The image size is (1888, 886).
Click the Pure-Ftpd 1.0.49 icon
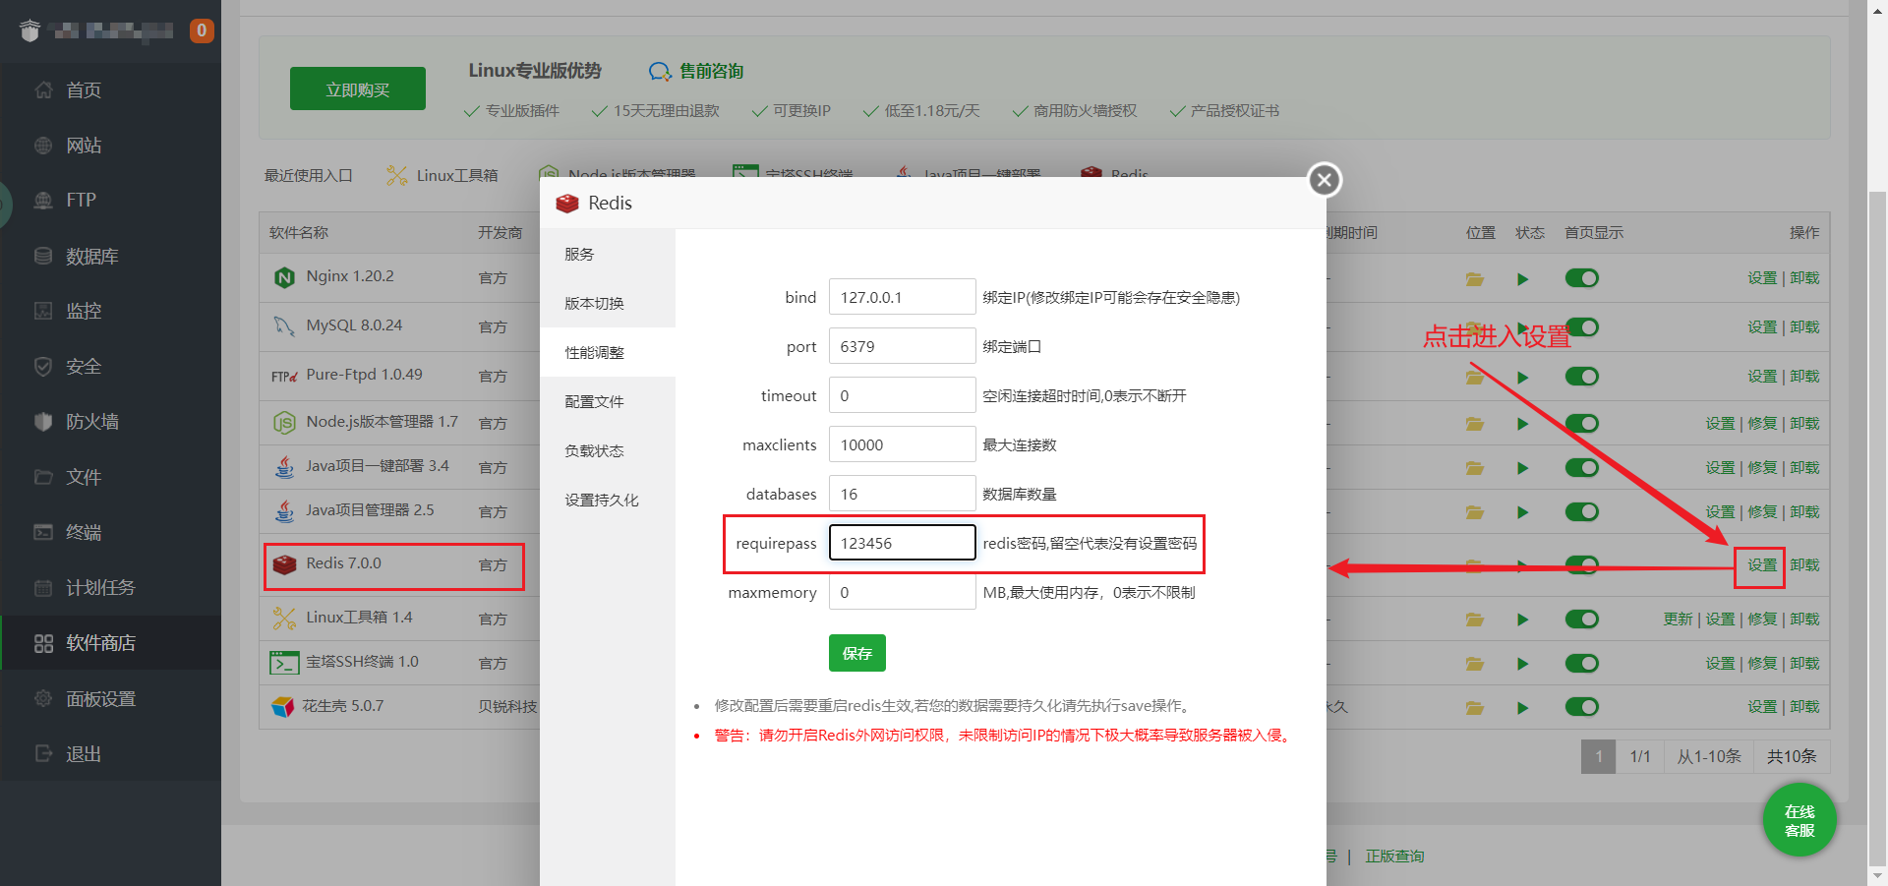[284, 376]
